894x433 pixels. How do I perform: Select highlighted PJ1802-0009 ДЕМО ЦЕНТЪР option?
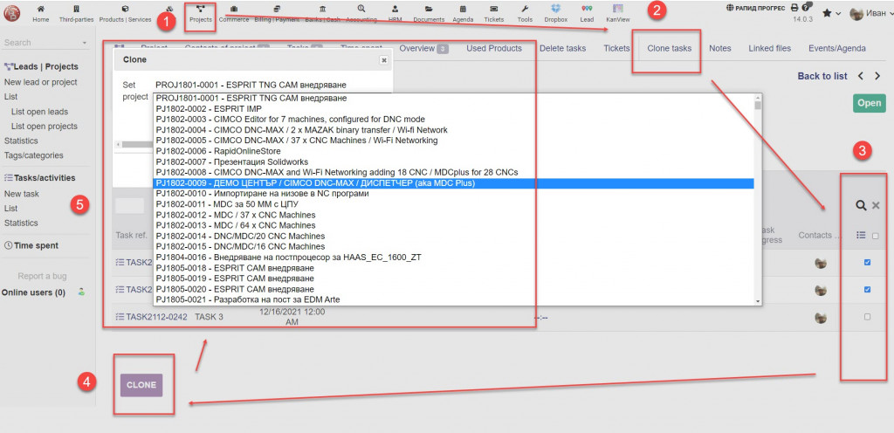point(454,182)
